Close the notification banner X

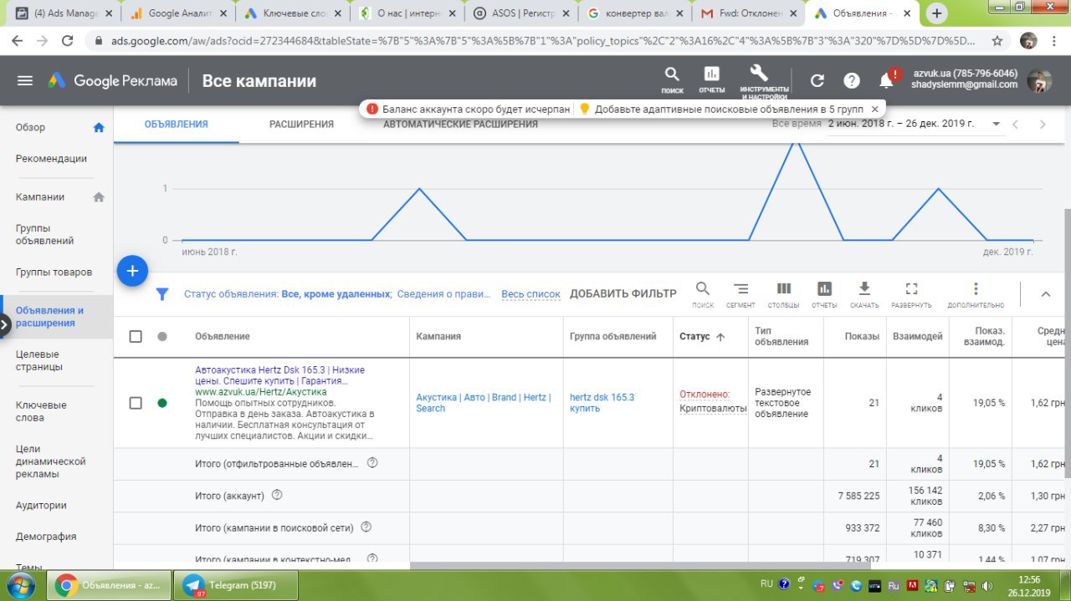click(x=874, y=109)
